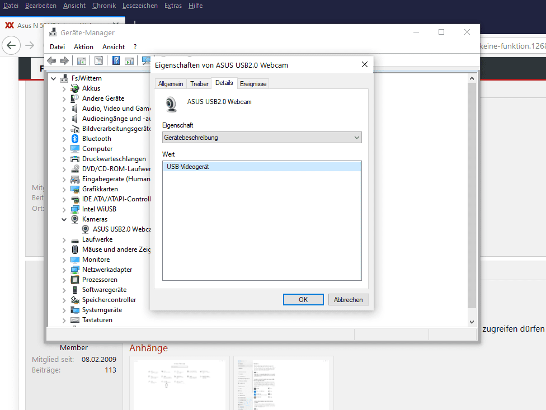Select ASUS USB2.0 Webcam tree item
Image resolution: width=546 pixels, height=410 pixels.
point(121,229)
